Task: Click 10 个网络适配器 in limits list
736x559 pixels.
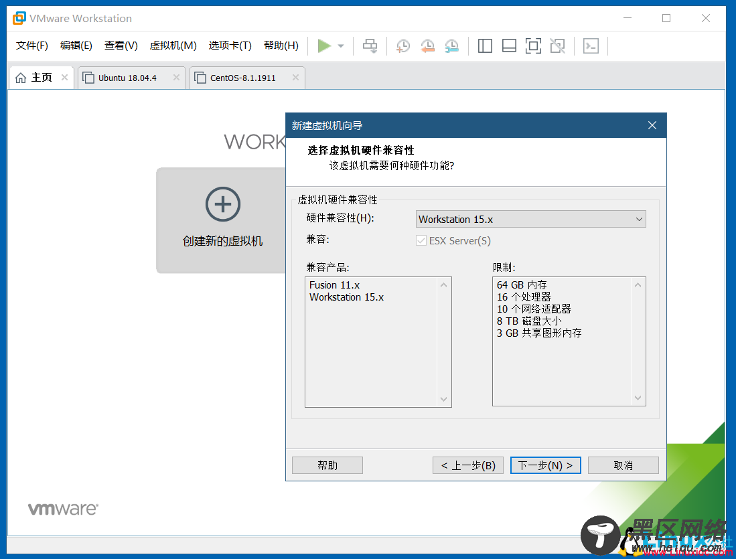Action: point(534,309)
